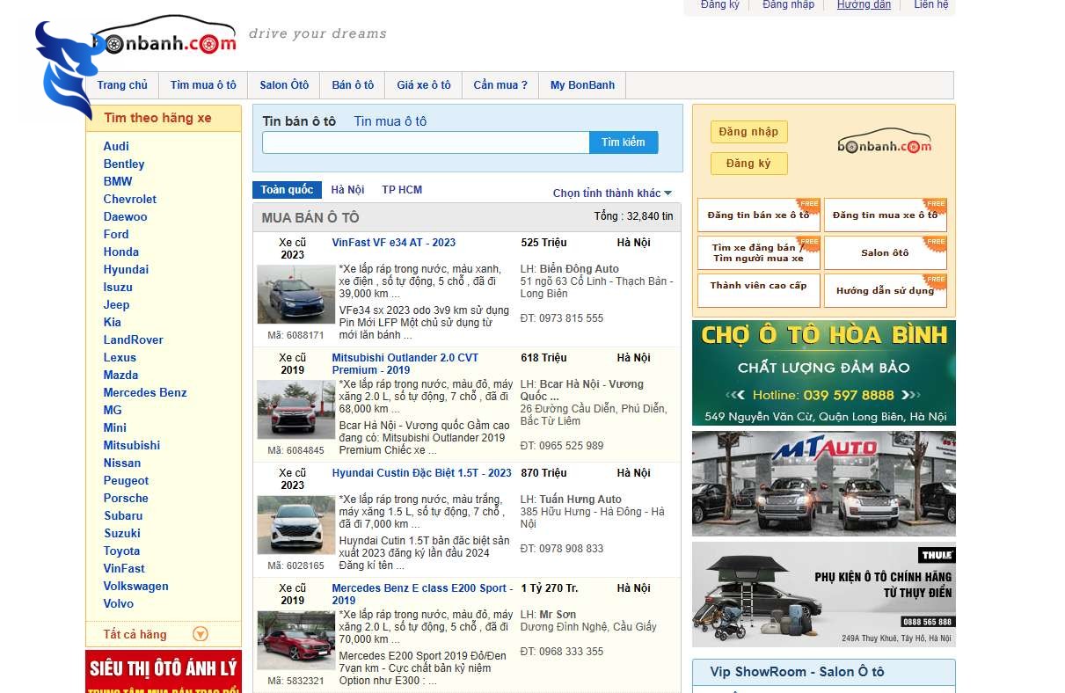Click the yellow Đăng nhập button
The width and height of the screenshot is (1065, 693).
coord(748,132)
